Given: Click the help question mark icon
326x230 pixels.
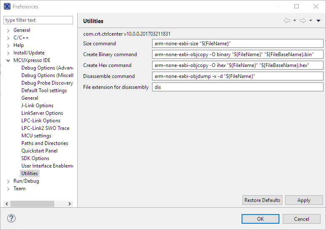Looking at the screenshot, I should point(11,218).
